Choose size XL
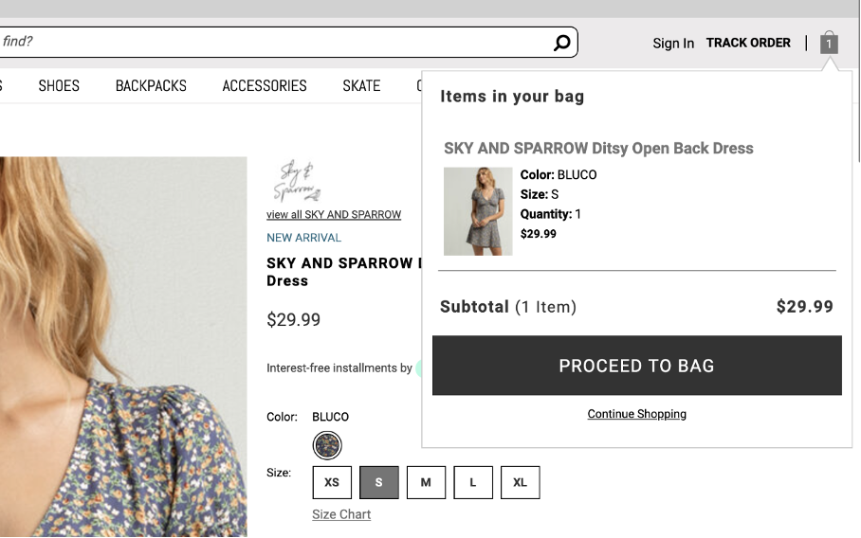861x538 pixels. pyautogui.click(x=520, y=482)
